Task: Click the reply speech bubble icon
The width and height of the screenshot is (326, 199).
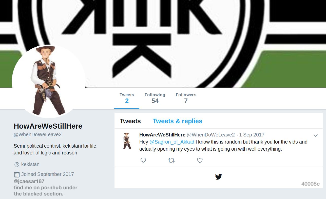Action: [x=143, y=160]
